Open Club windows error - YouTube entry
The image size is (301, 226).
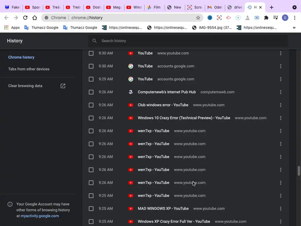coord(163,105)
